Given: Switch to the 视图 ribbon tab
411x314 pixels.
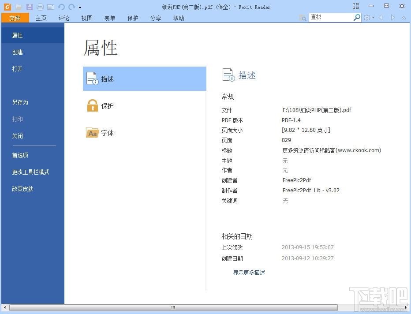Looking at the screenshot, I should (87, 18).
